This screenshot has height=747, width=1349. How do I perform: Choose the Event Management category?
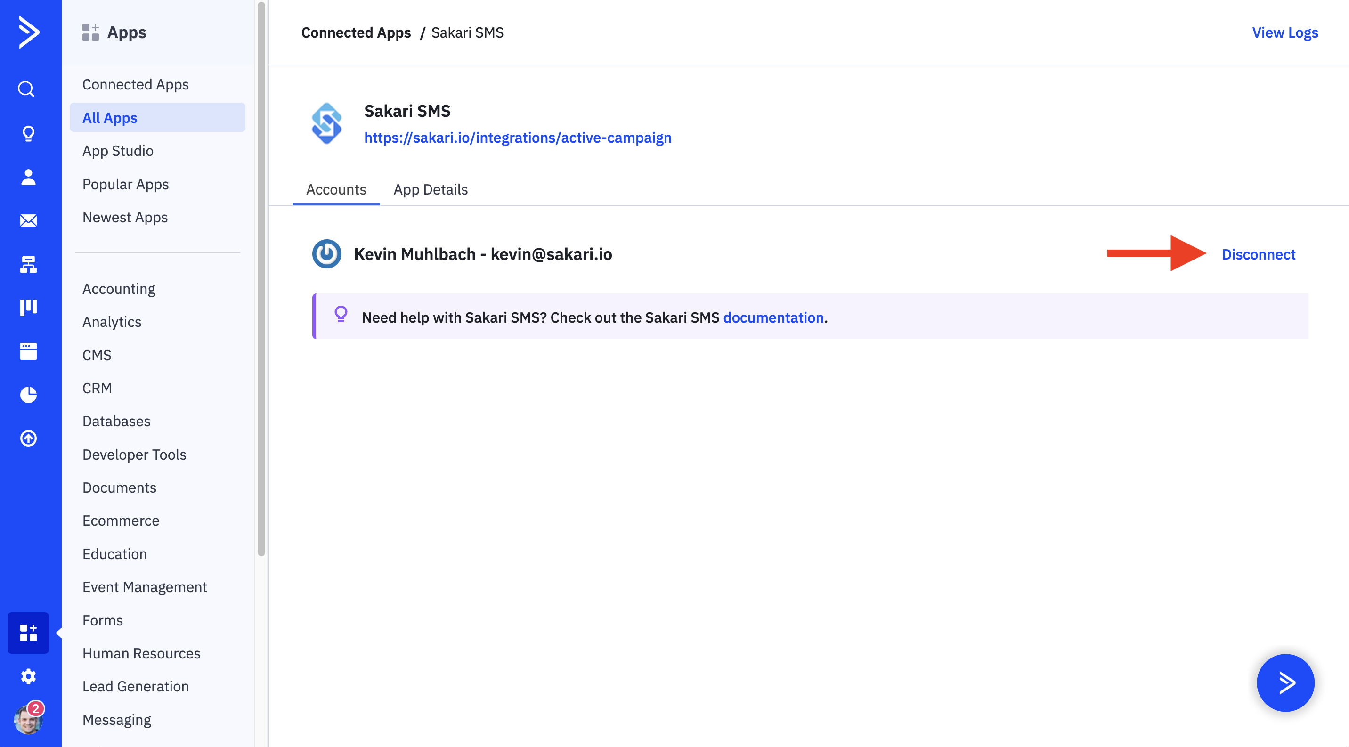click(145, 587)
